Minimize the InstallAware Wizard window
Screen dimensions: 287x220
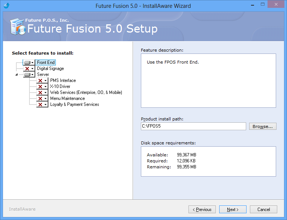(253, 5)
